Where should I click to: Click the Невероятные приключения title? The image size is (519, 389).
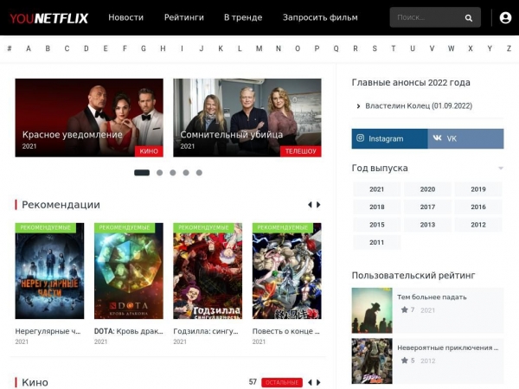click(447, 348)
